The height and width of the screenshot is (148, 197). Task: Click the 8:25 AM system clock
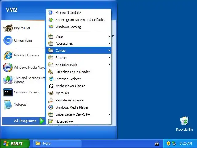[186, 143]
